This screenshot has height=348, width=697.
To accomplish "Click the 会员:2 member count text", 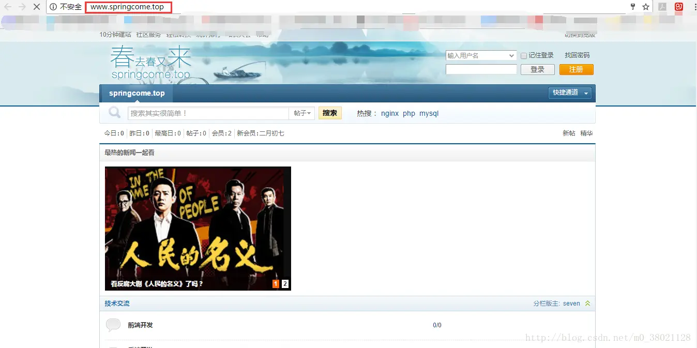I will (x=221, y=133).
